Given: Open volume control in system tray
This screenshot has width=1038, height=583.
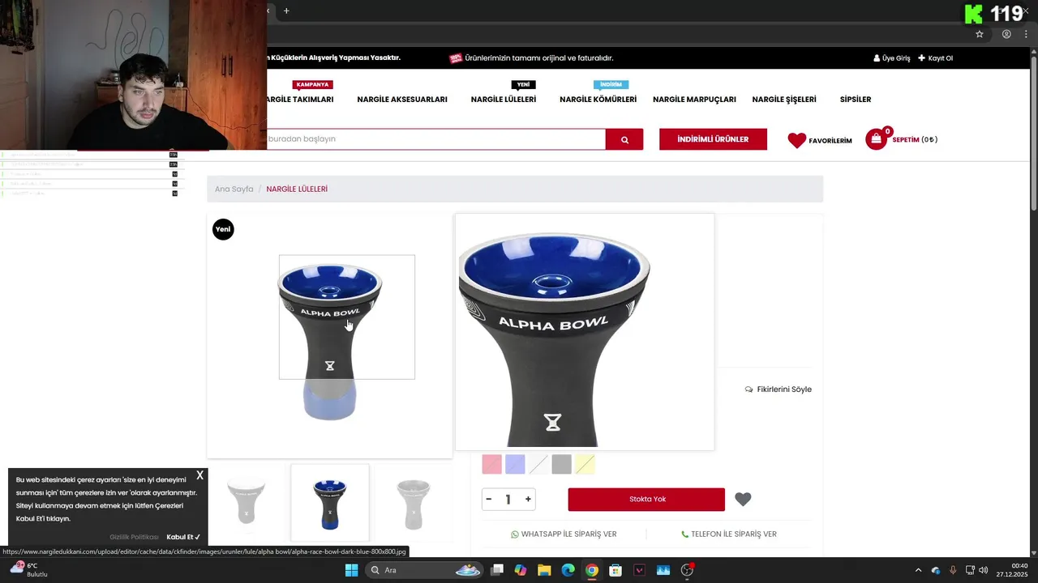Looking at the screenshot, I should [984, 570].
